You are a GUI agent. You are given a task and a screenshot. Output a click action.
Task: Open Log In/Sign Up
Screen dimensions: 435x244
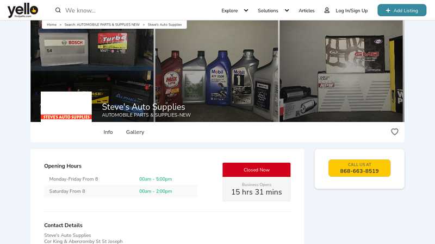point(351,10)
